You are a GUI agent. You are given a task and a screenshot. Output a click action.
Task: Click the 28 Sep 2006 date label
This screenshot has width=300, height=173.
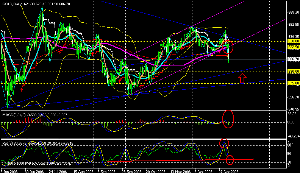131,171
